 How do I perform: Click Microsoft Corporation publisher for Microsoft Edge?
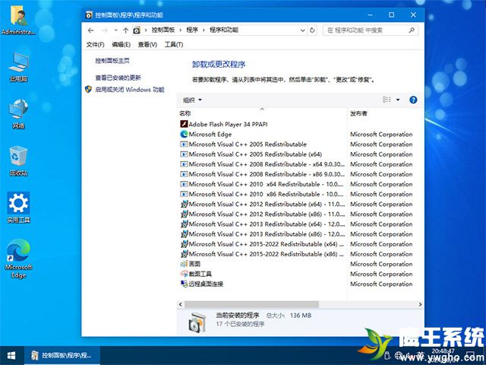coord(381,134)
